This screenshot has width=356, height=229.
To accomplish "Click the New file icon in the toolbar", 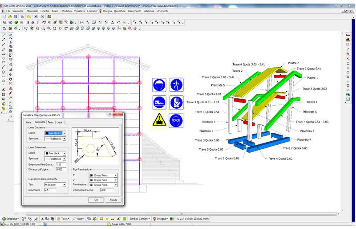I will pos(4,16).
